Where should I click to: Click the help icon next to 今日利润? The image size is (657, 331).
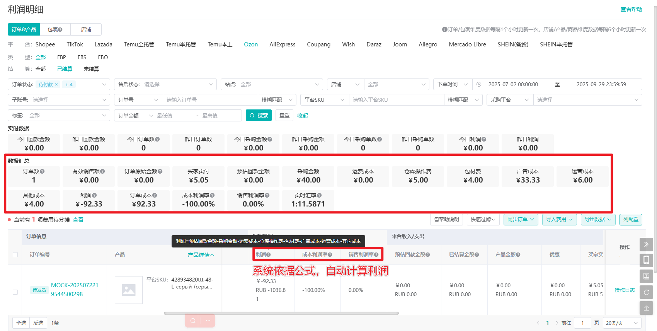point(484,139)
